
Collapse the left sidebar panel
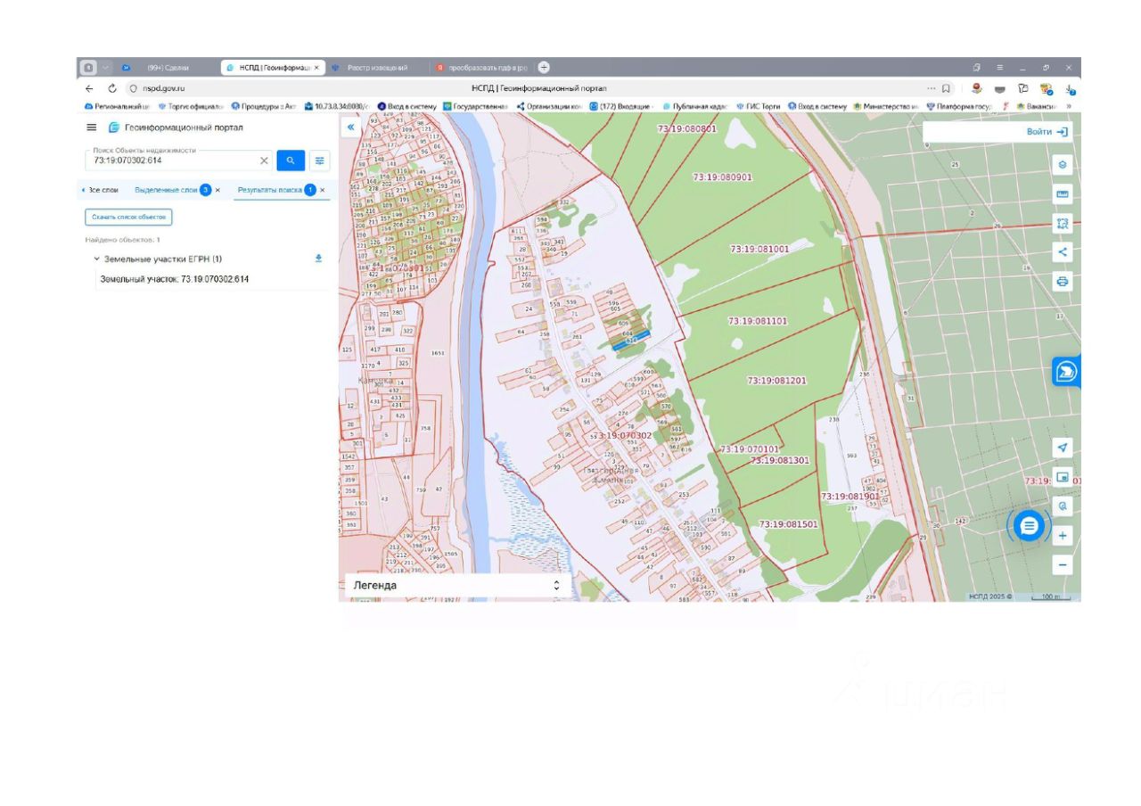click(x=351, y=127)
